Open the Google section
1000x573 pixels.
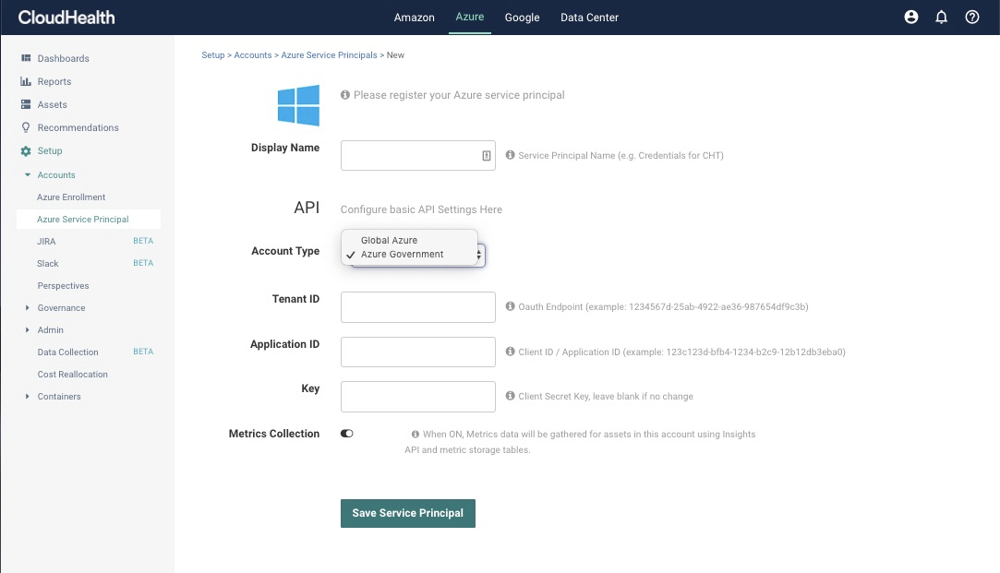pyautogui.click(x=522, y=17)
